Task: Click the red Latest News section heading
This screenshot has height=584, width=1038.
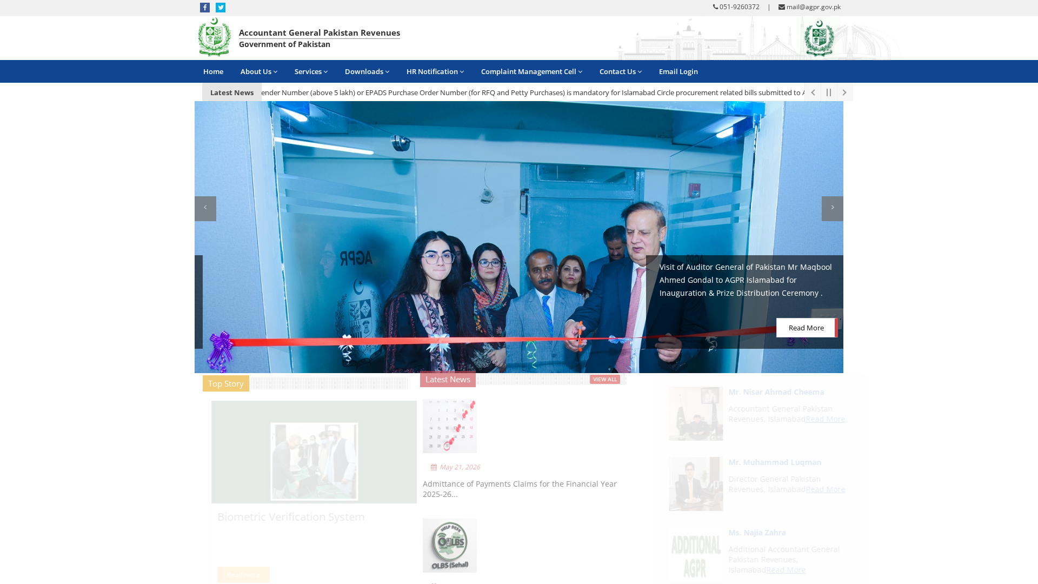Action: tap(448, 379)
